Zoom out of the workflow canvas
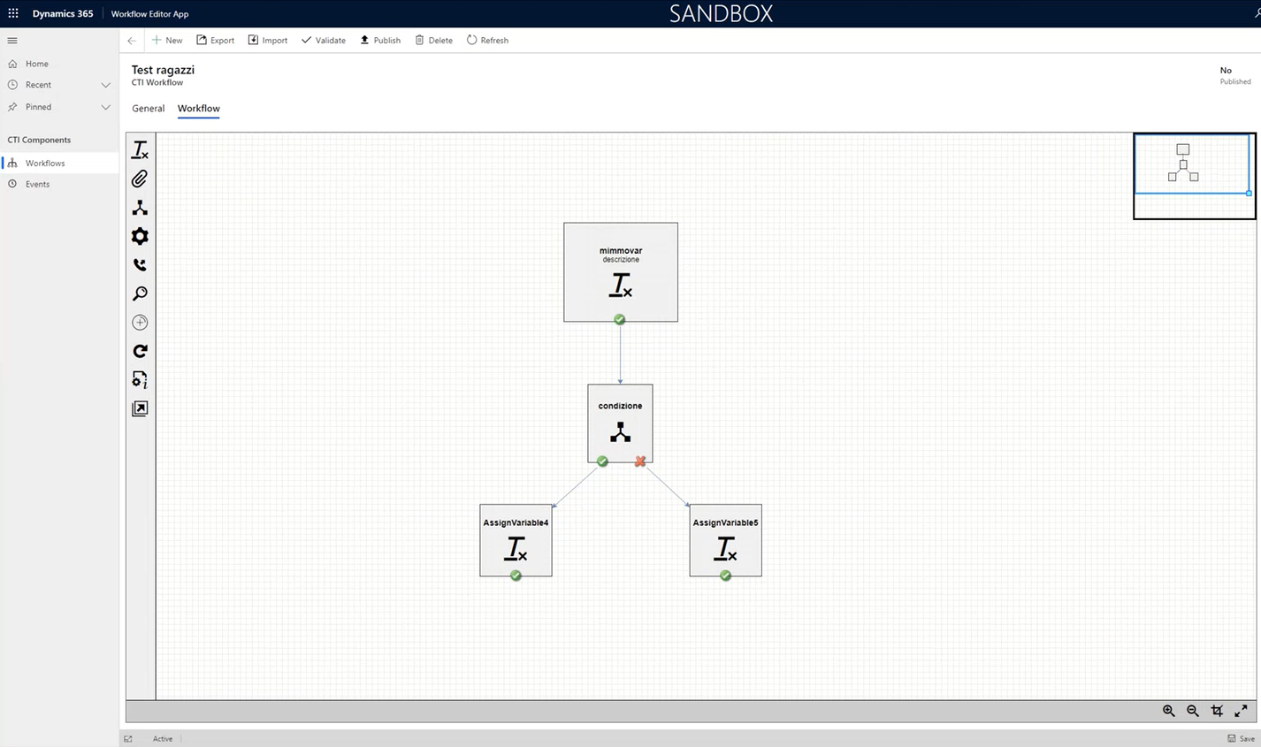The height and width of the screenshot is (747, 1261). 1193,711
